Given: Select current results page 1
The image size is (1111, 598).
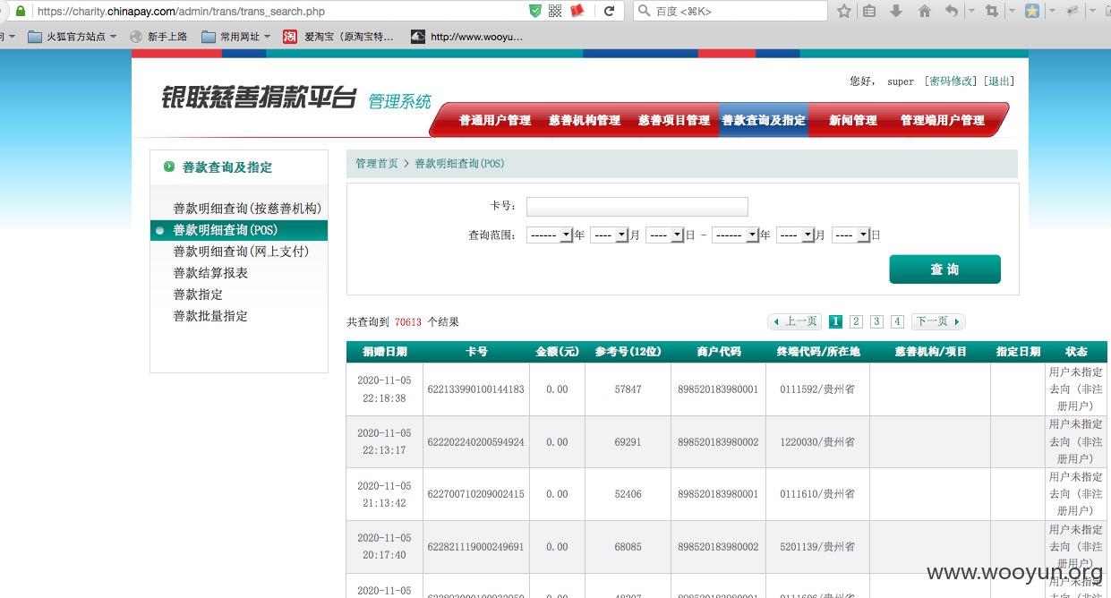Looking at the screenshot, I should 835,321.
